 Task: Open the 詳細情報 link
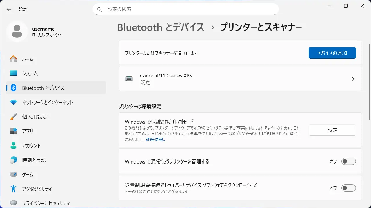155,139
